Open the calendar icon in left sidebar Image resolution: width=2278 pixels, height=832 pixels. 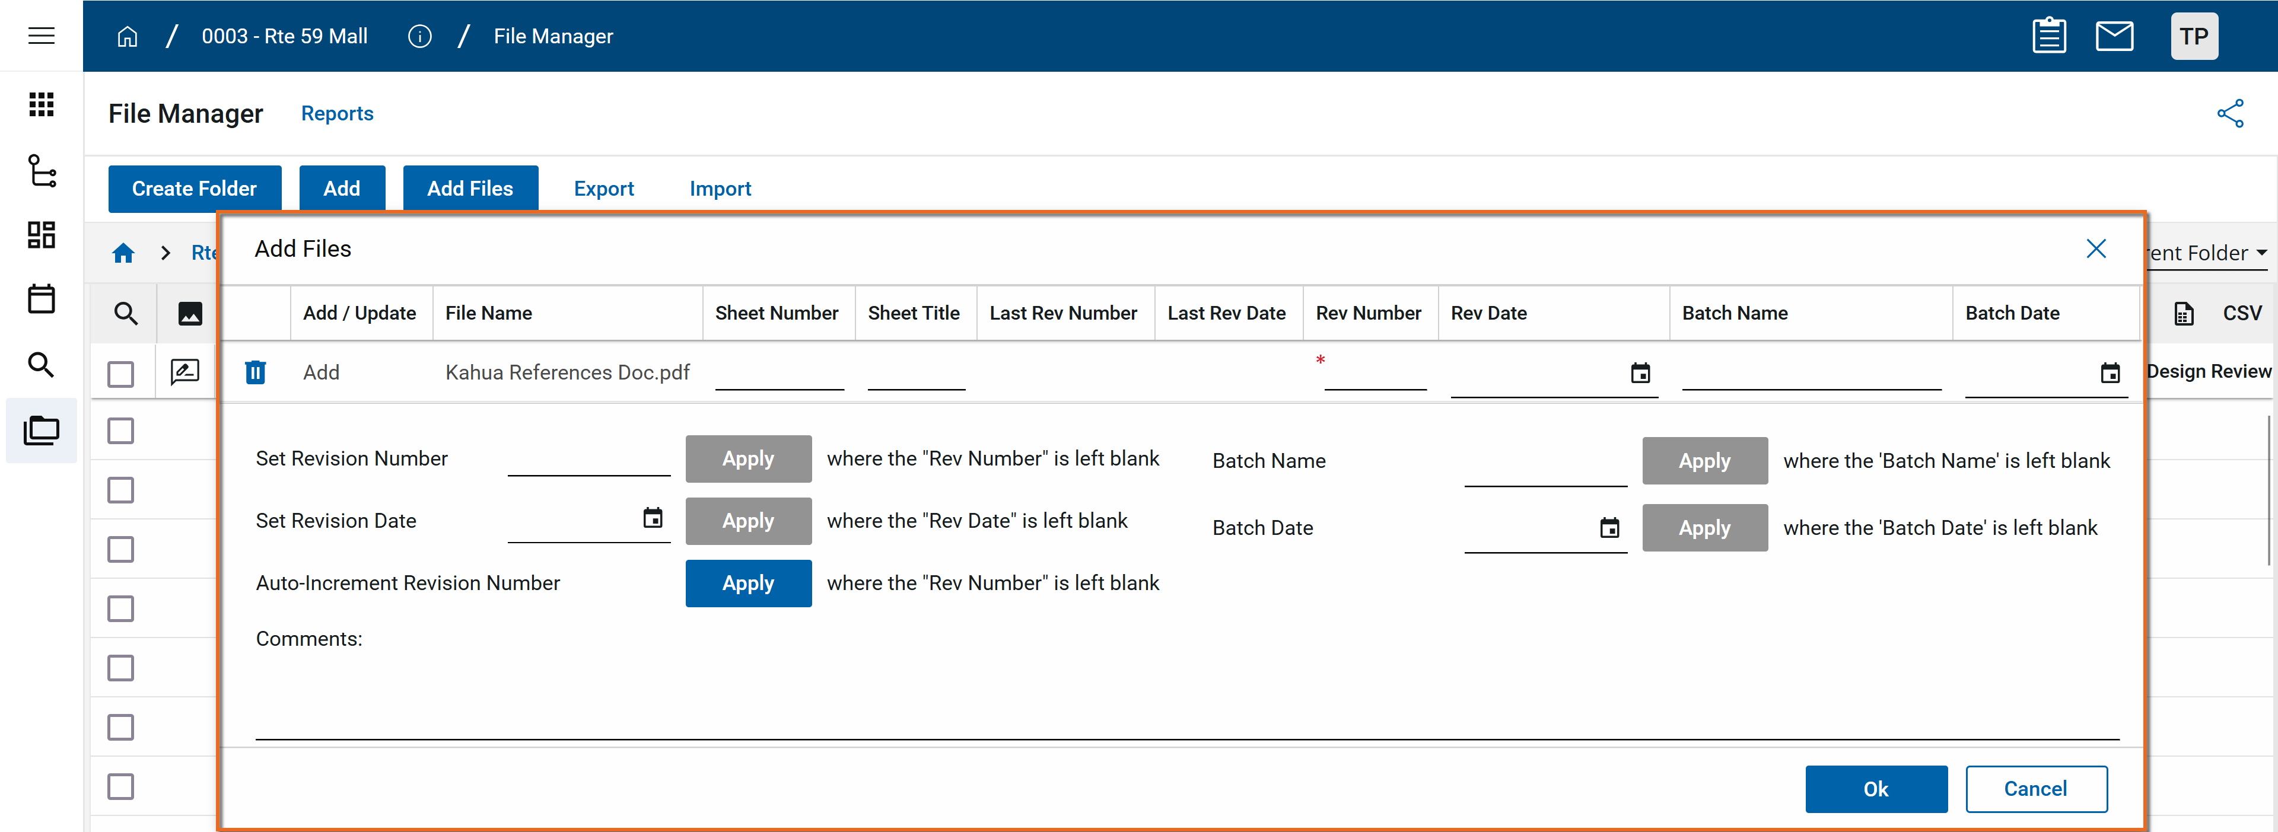(x=42, y=299)
